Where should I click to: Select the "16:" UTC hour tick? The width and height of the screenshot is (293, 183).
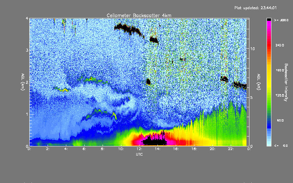tap(176, 149)
